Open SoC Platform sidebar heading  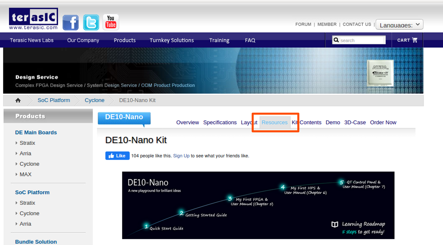pyautogui.click(x=32, y=192)
